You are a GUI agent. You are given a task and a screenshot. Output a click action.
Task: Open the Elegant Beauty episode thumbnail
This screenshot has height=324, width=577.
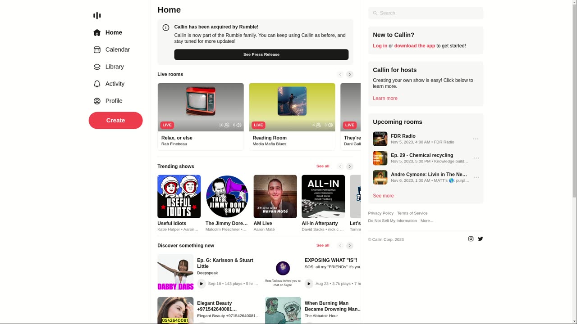point(175,310)
